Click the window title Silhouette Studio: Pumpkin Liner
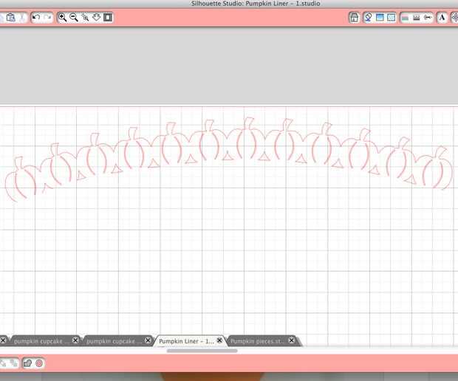The height and width of the screenshot is (381, 458). 256,4
